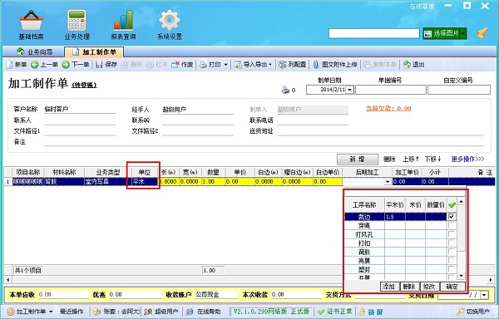499x319 pixels.
Task: Click the horizontal scrollbar left arrow
Action: (8, 280)
